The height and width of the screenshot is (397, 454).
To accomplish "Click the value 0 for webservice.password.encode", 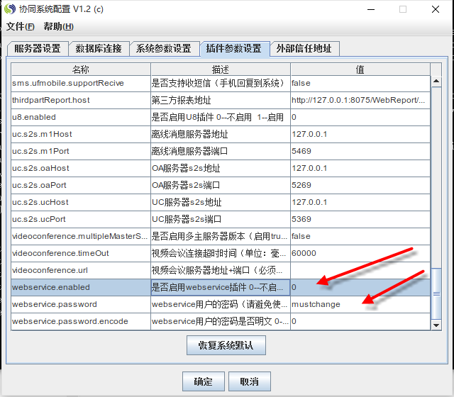I will (360, 321).
